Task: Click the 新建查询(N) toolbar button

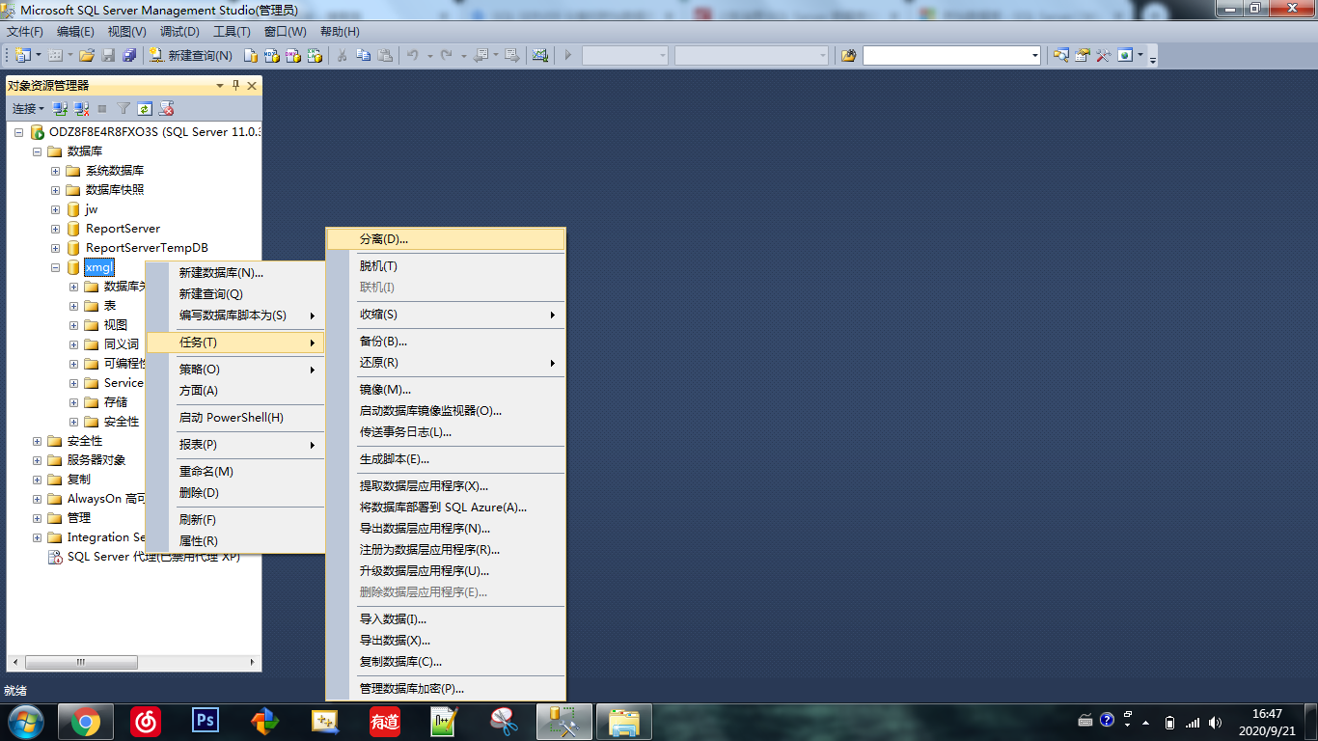Action: (191, 56)
